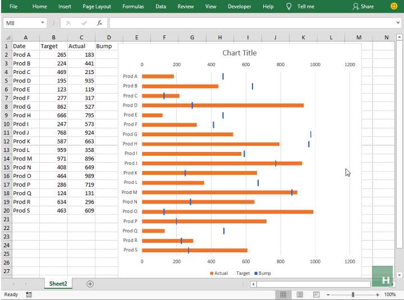Click the smiley feedback icon
Screen dimensions: 404x300
coord(394,6)
